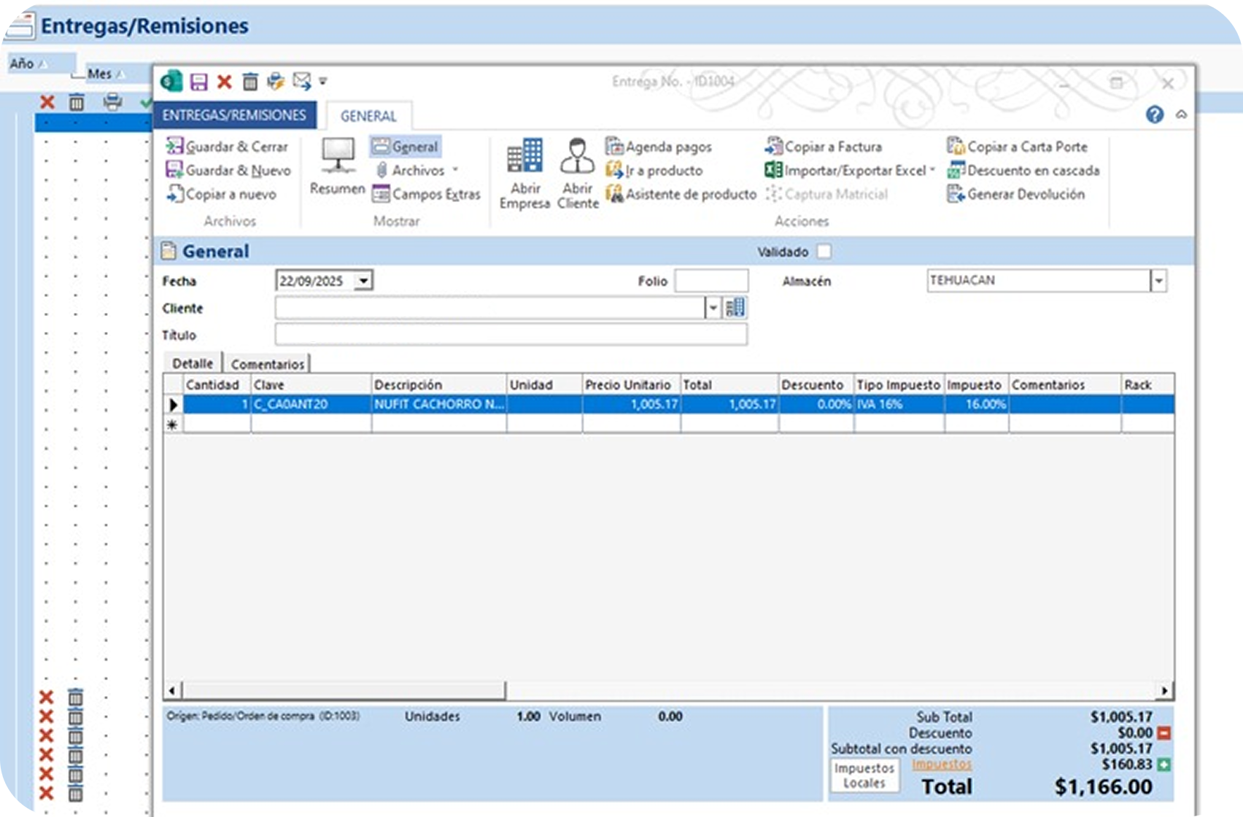Switch to the Comentarios tab
1243x817 pixels.
click(267, 363)
